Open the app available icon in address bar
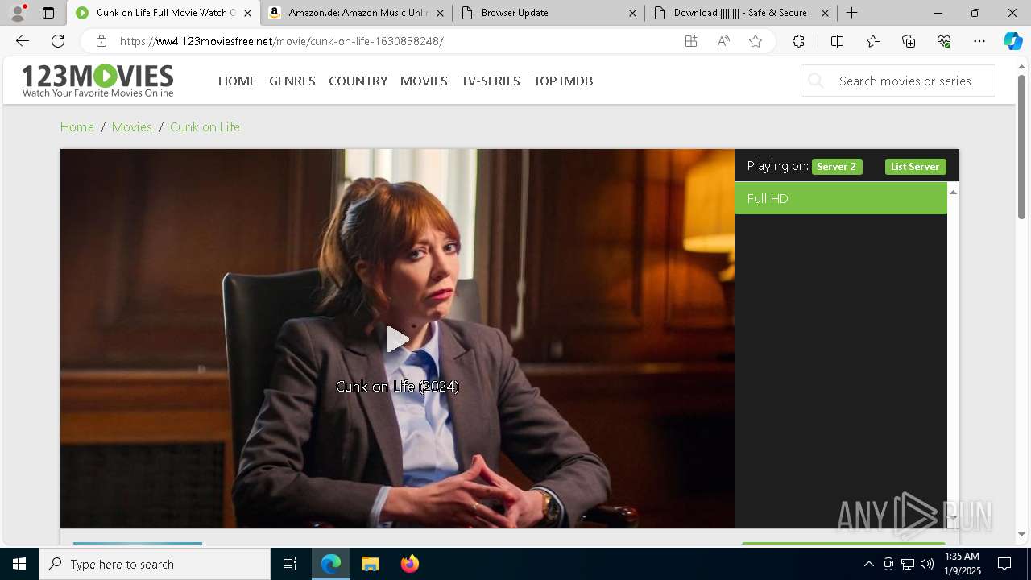 [x=691, y=41]
